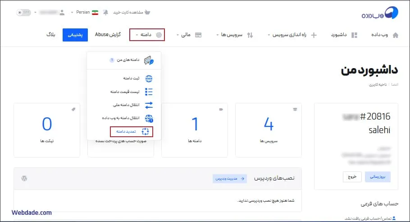Click the target icon beside دامنه
This screenshot has height=222, width=410.
[159, 35]
